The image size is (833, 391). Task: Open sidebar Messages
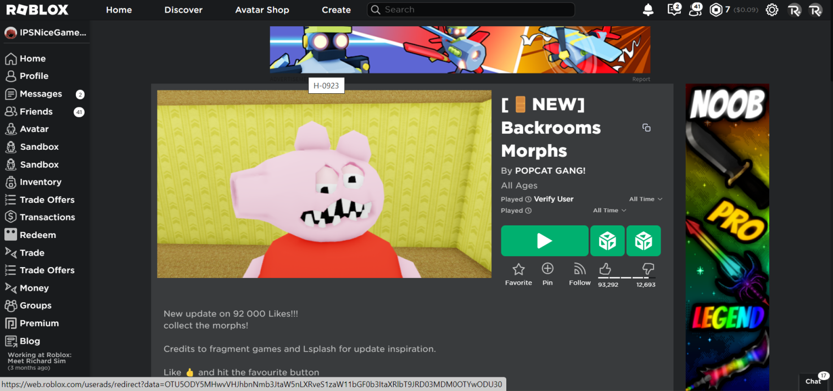[41, 94]
